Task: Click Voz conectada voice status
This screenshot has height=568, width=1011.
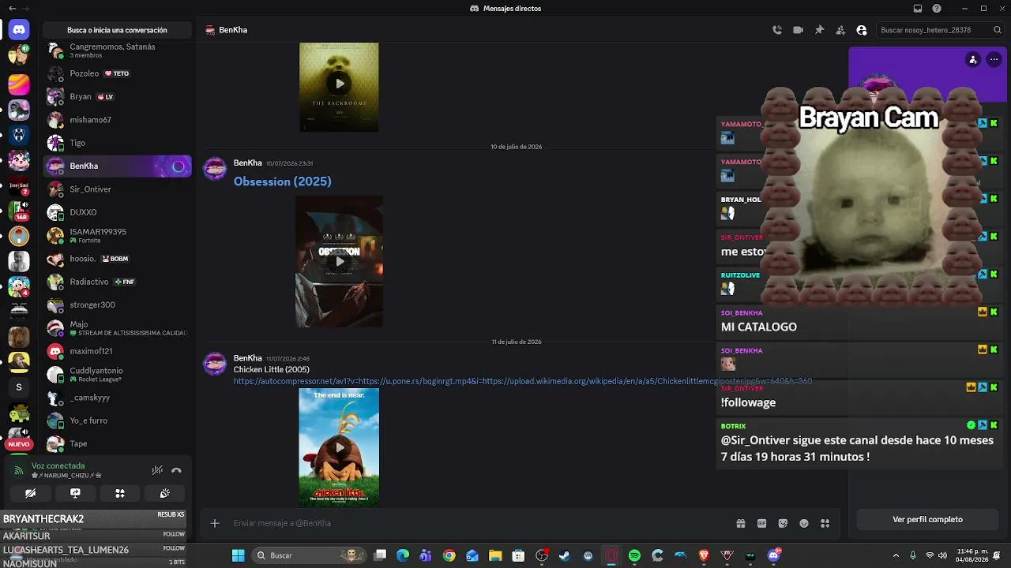Action: [x=58, y=466]
